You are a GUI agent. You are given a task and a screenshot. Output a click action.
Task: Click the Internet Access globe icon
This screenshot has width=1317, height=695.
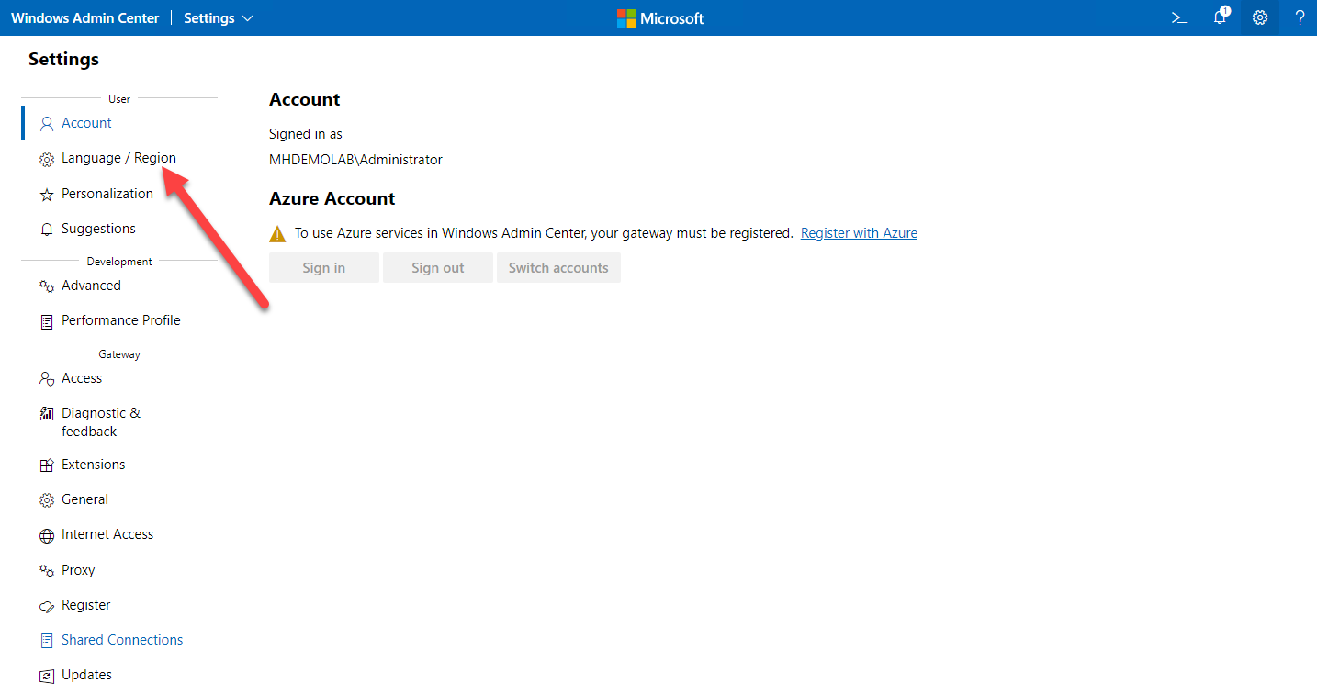47,535
